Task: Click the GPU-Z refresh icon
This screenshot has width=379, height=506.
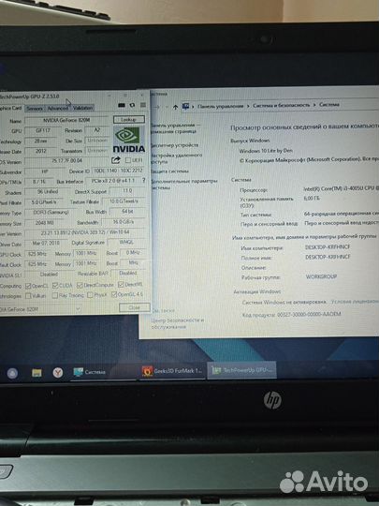Action: (132, 105)
